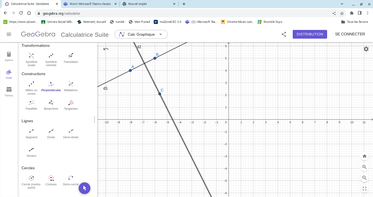Open the Chrome Music Lab bookmark
The image size is (373, 197).
237,22
